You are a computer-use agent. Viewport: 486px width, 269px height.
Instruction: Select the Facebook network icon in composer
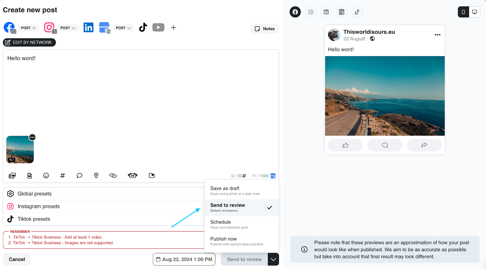point(9,28)
